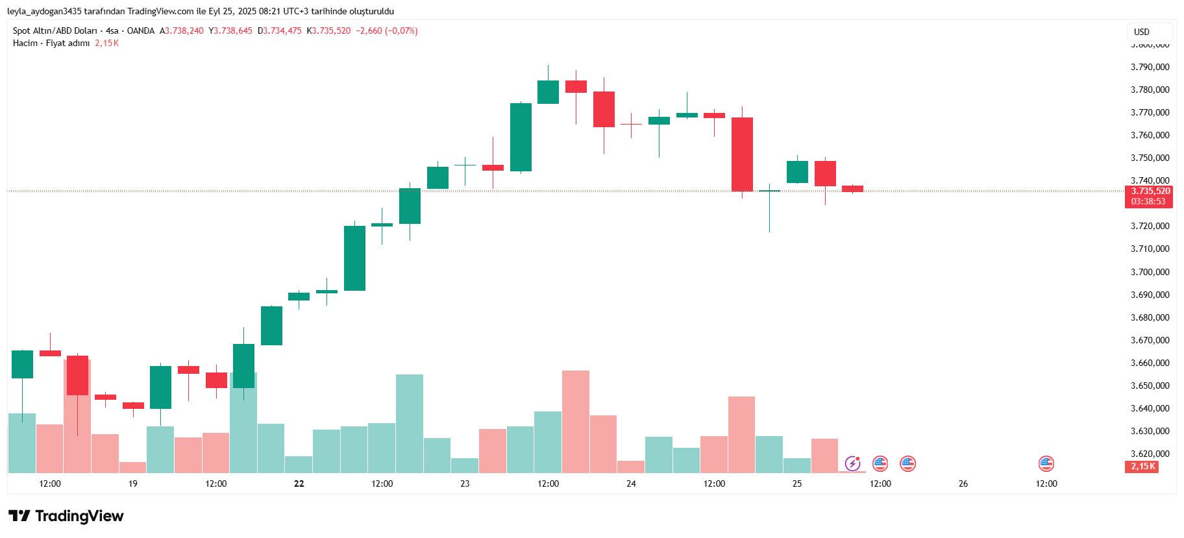The width and height of the screenshot is (1184, 538).
Task: Click the TradingView logo at bottom left
Action: pyautogui.click(x=66, y=516)
